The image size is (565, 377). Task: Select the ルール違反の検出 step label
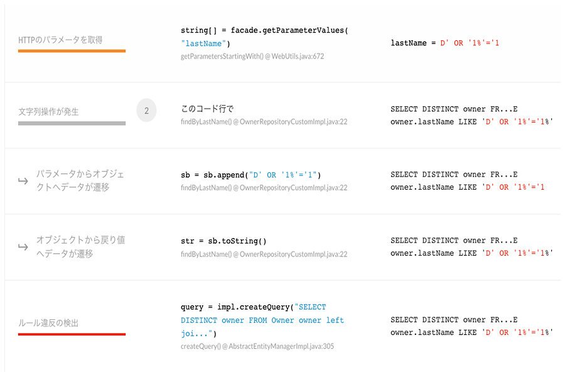[x=48, y=323]
